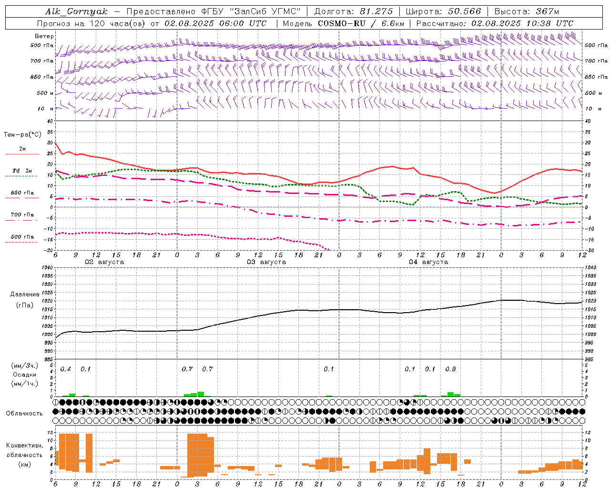Click the Прогноз на 120 часа(ов) header text
The width and height of the screenshot is (610, 488).
[x=92, y=23]
